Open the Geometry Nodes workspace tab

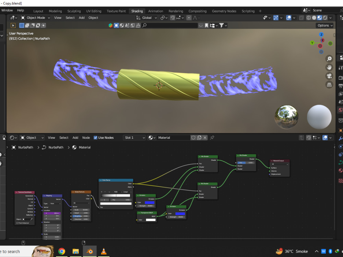224,11
